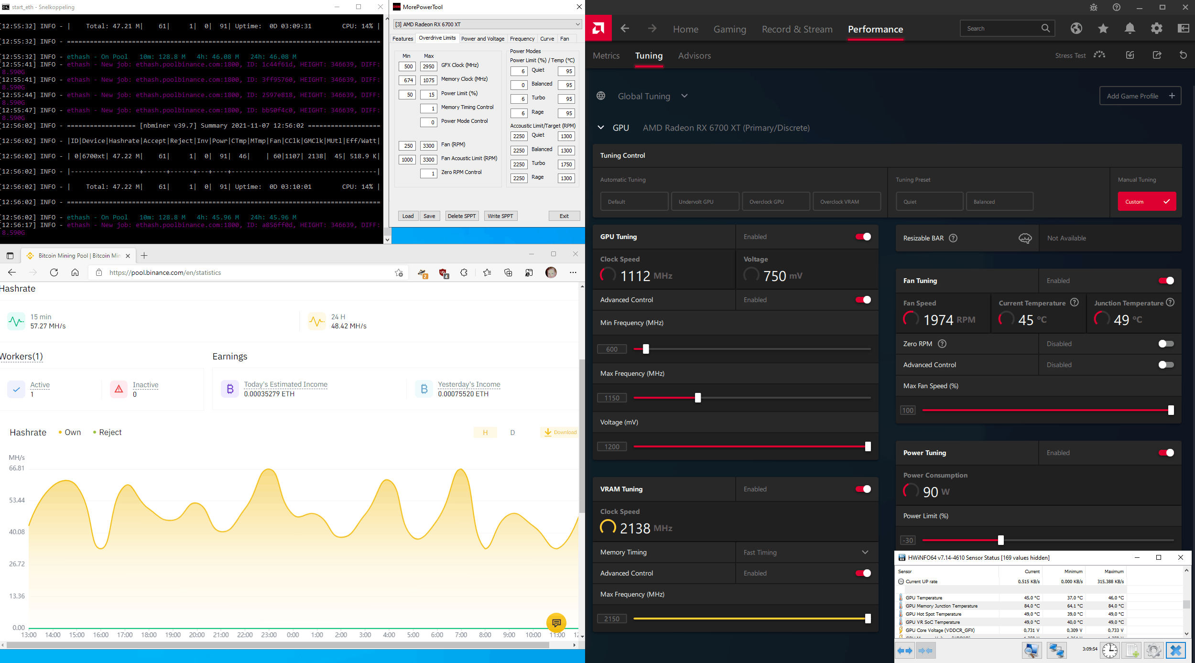Select D daily view on hashrate chart
This screenshot has height=663, width=1195.
point(512,433)
